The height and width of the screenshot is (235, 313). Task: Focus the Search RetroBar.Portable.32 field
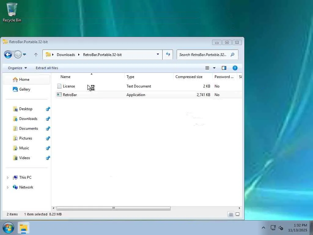[x=208, y=55]
